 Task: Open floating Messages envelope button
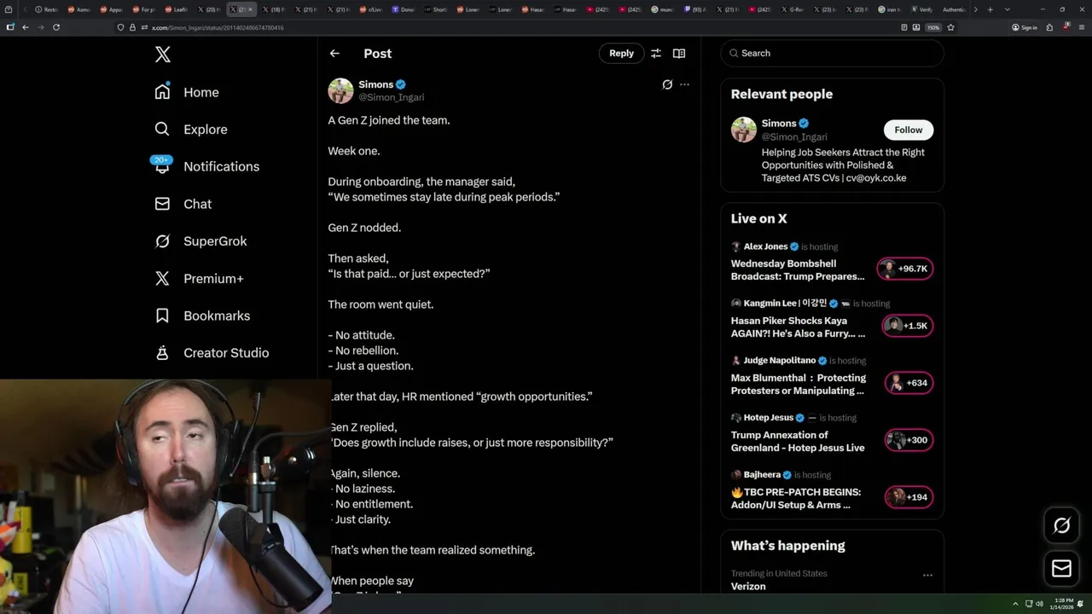click(x=1061, y=568)
